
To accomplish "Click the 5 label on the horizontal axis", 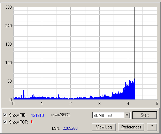I will coord(157,104).
